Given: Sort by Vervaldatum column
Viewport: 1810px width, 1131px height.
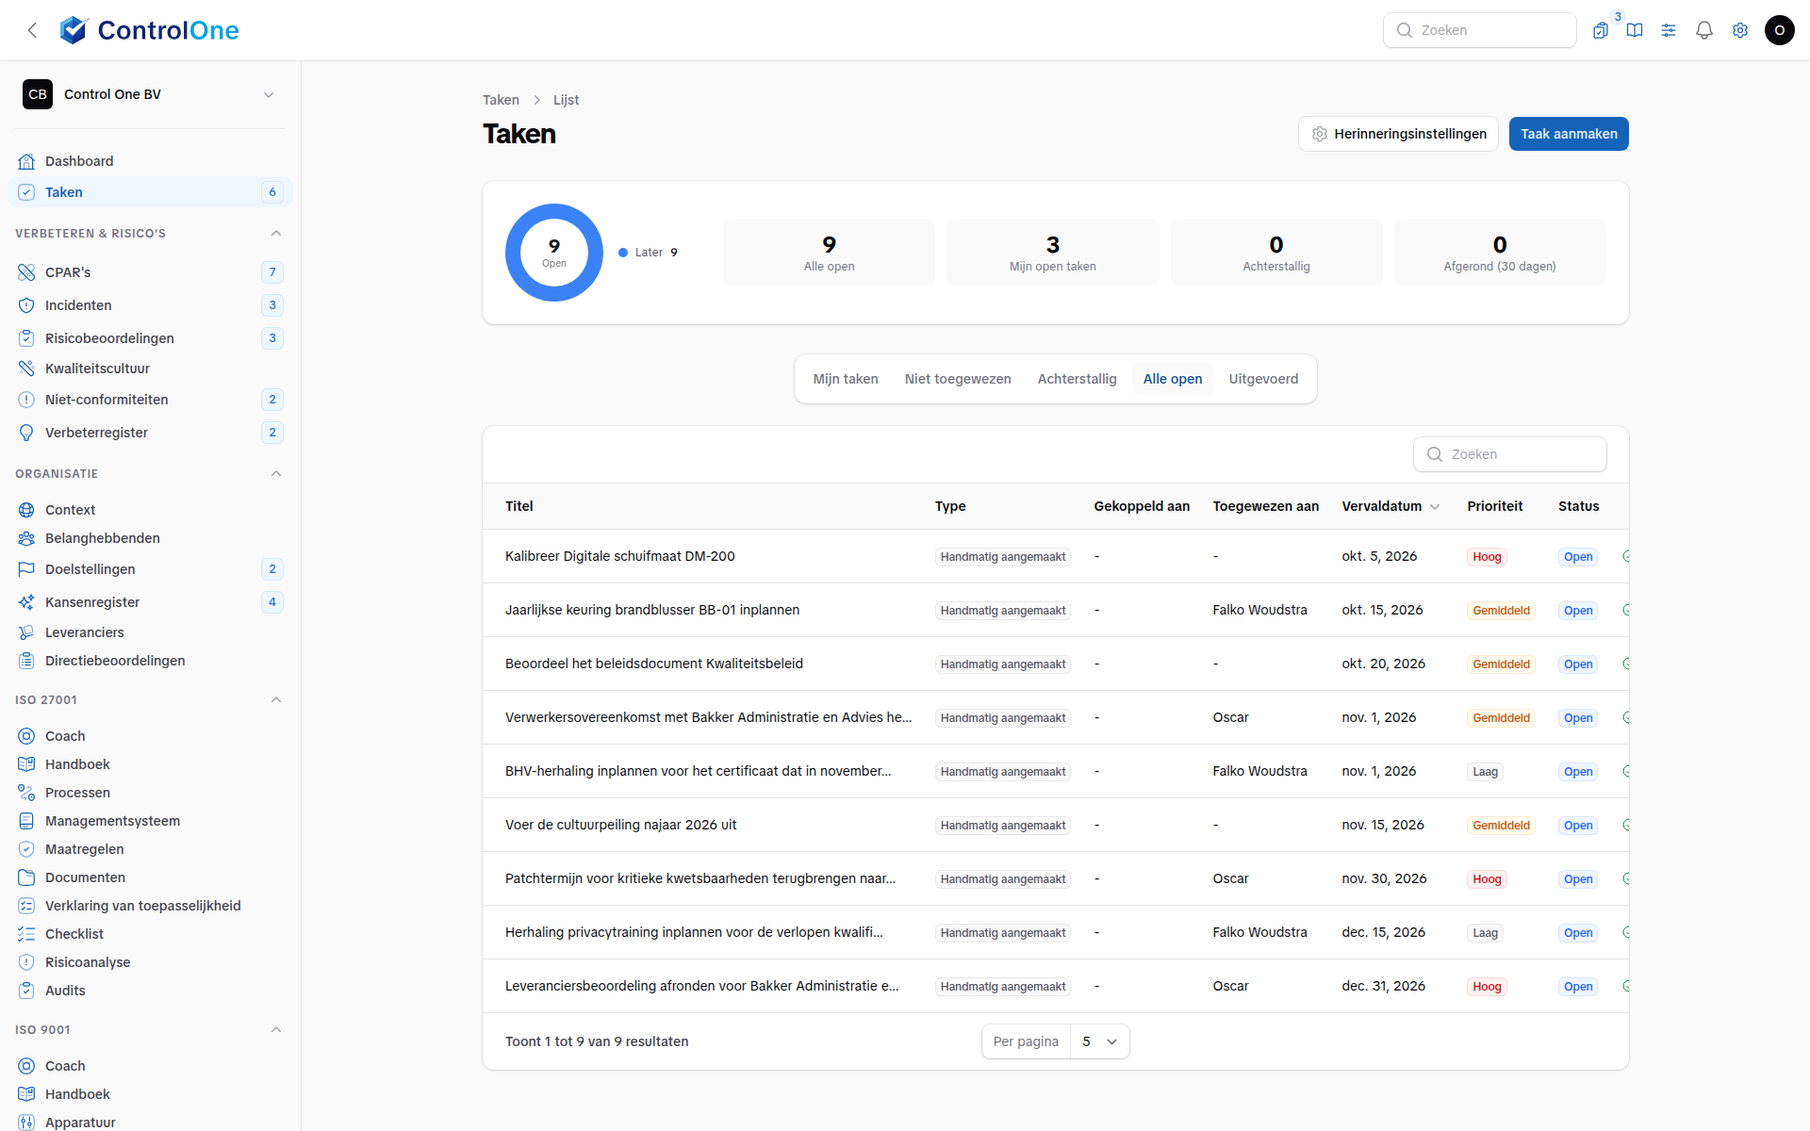Looking at the screenshot, I should coord(1390,507).
